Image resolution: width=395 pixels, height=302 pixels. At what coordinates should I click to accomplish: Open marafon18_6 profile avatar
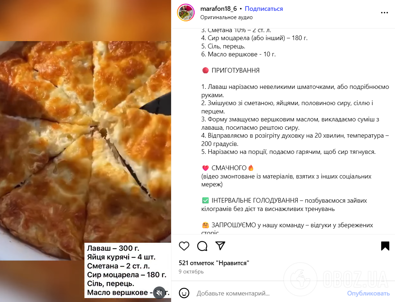(186, 13)
